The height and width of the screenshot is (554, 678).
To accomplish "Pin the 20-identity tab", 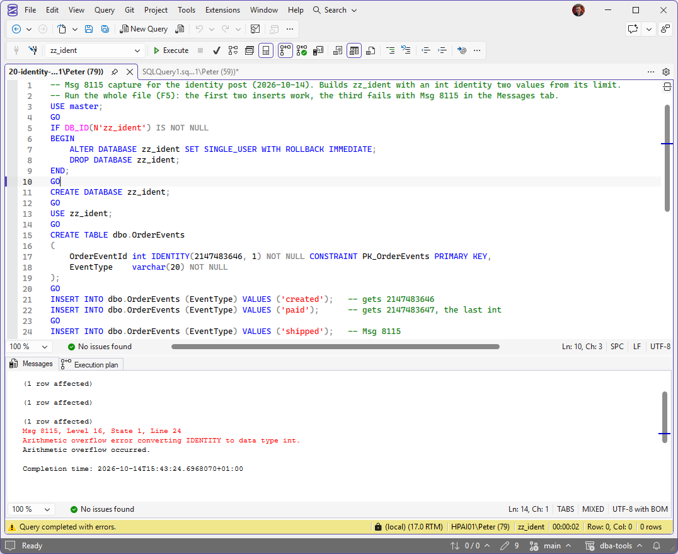I will point(115,72).
